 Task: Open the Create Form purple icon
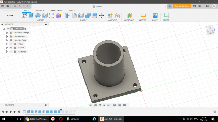click(x=59, y=16)
